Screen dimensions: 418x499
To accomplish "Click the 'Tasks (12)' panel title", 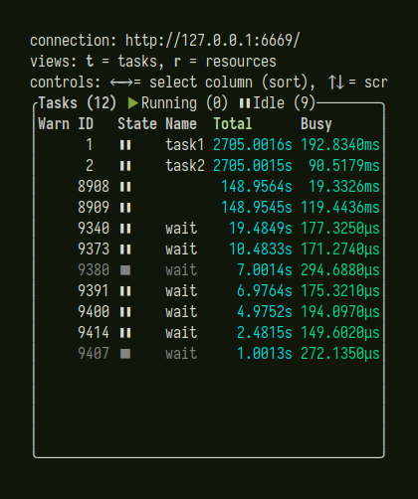I will coord(78,103).
